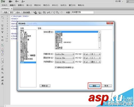
Task: Click the check browser compatibility icon
Action: tap(53, 12)
